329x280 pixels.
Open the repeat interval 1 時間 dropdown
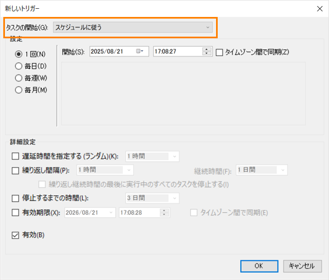coord(105,170)
